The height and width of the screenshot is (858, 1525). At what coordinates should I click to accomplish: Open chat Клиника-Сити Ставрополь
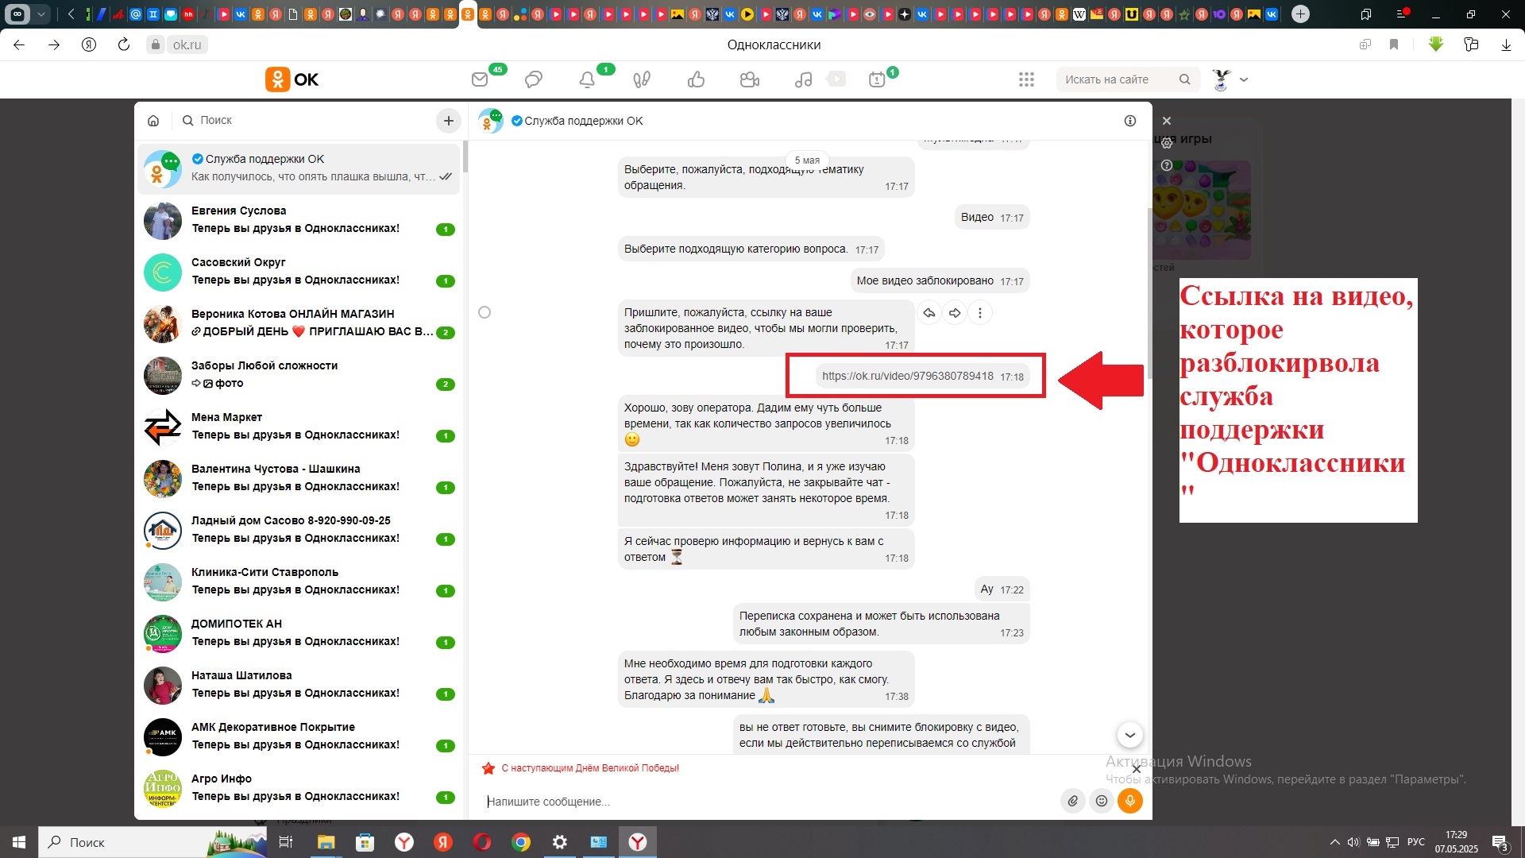(x=299, y=582)
